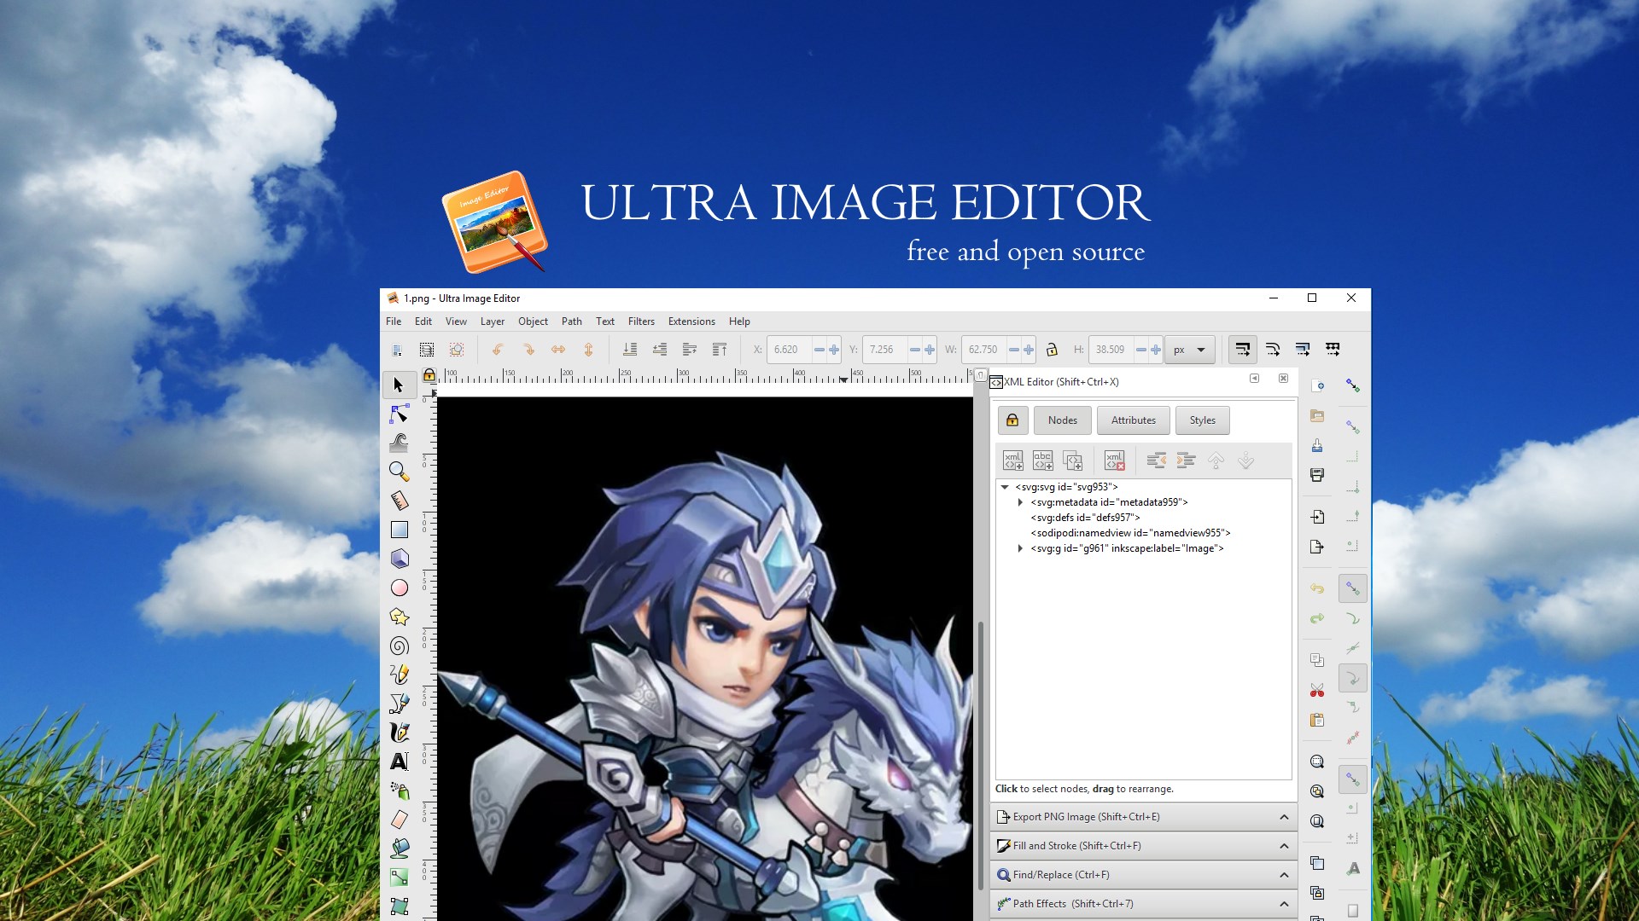Flip selection horizontally

coord(558,350)
